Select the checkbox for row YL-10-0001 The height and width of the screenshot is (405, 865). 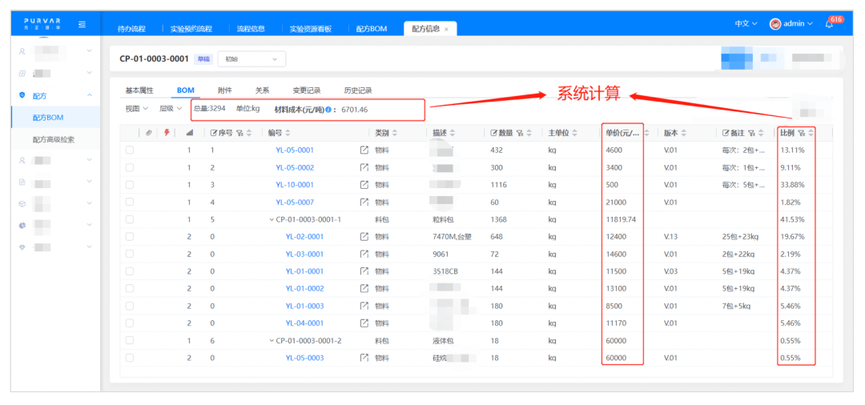[130, 185]
